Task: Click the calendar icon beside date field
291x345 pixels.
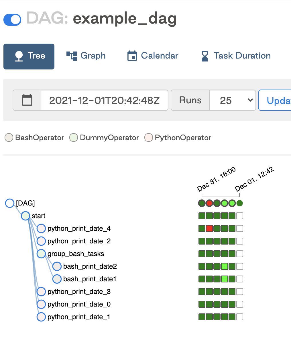Action: pos(27,100)
